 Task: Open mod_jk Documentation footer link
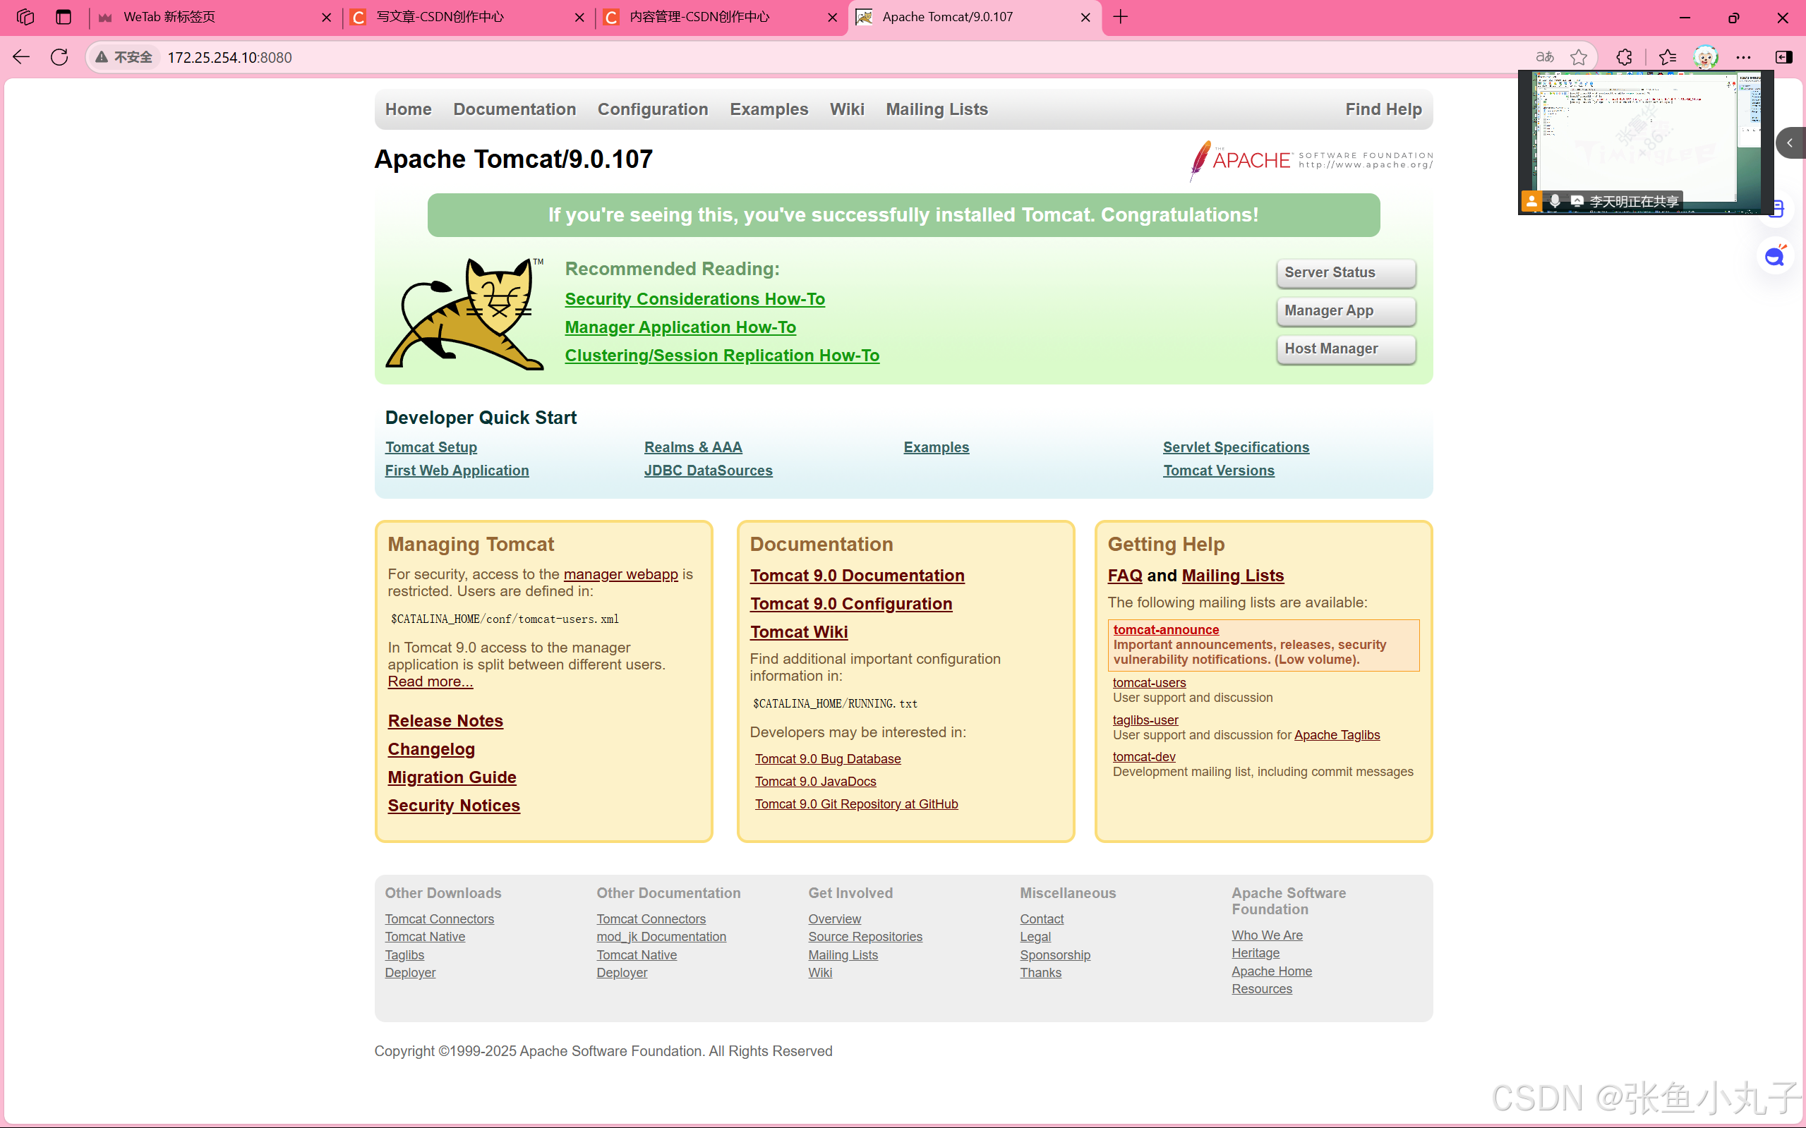661,937
